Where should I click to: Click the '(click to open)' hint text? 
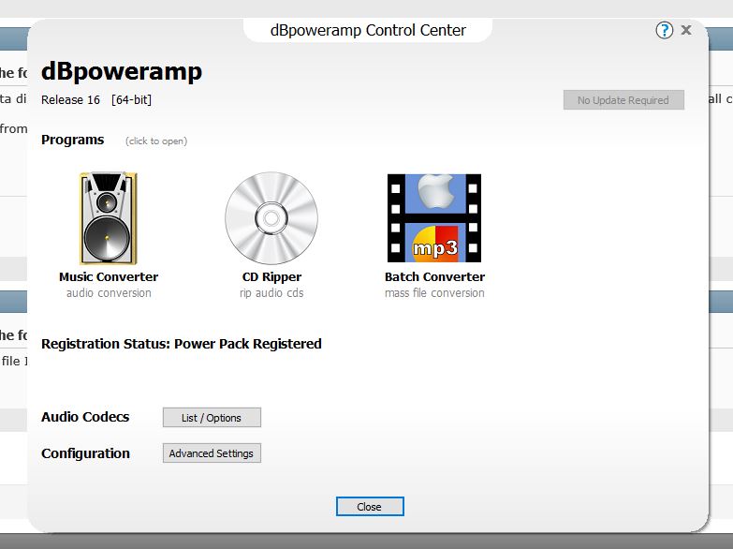(x=156, y=141)
